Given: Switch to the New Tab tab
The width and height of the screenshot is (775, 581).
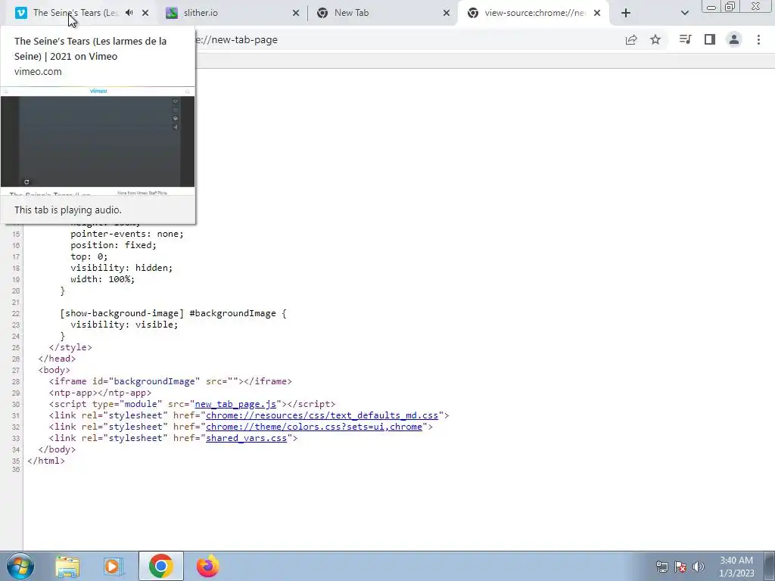Looking at the screenshot, I should pyautogui.click(x=383, y=13).
